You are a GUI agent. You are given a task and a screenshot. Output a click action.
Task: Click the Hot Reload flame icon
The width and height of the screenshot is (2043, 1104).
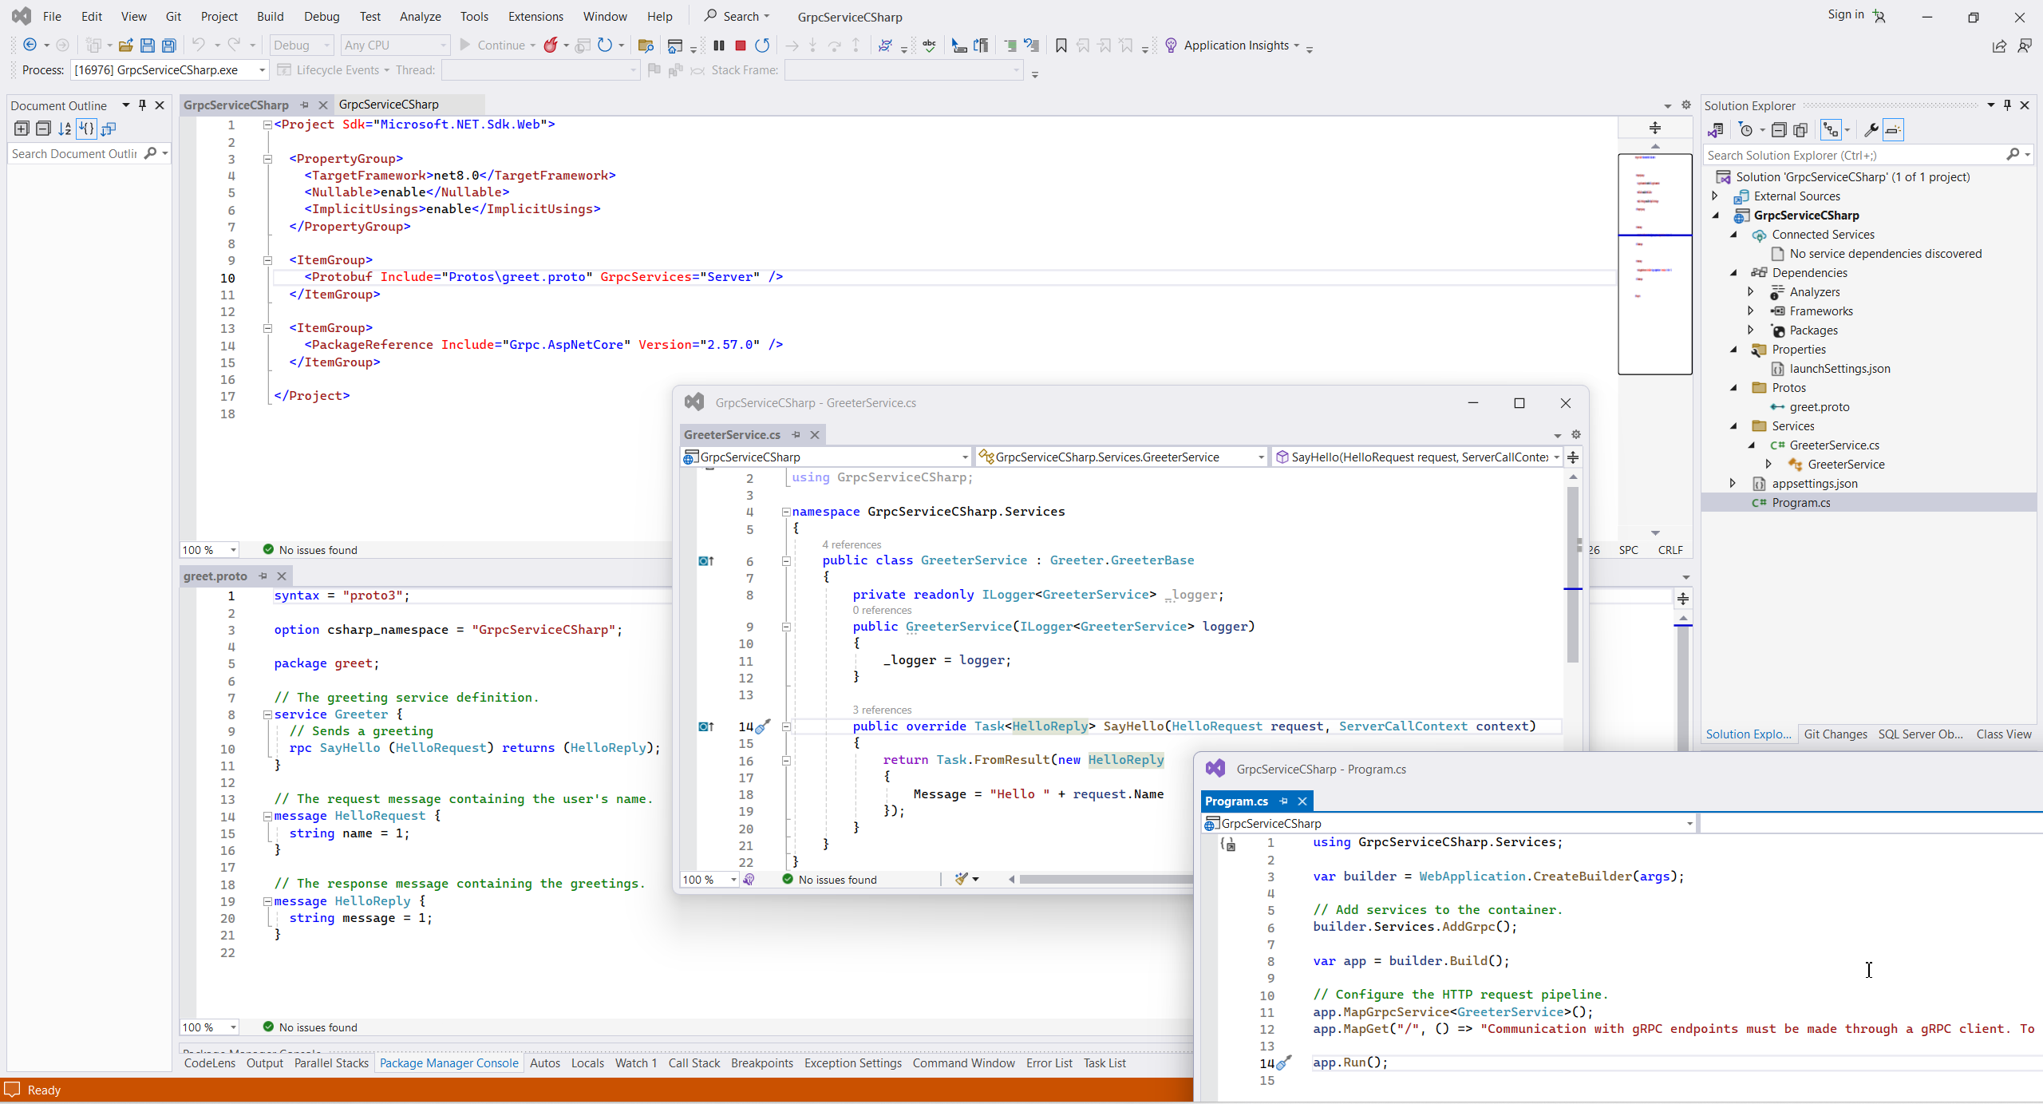pos(551,46)
